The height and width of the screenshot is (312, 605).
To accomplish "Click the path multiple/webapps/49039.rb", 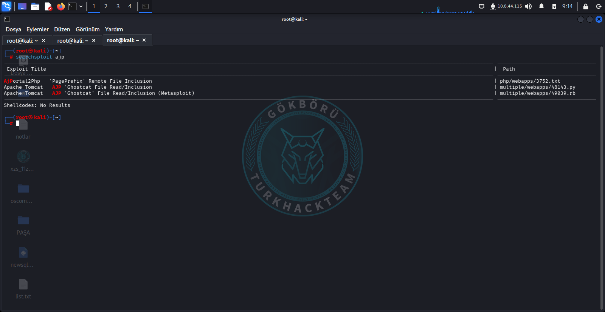I will [537, 93].
